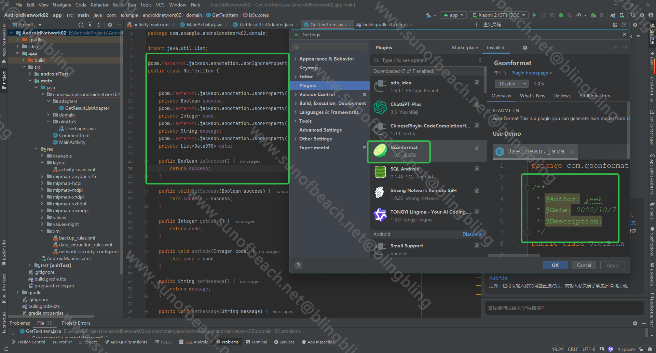656x353 pixels.
Task: Toggle TONGYI Lingma plugin checkbox
Action: (477, 212)
